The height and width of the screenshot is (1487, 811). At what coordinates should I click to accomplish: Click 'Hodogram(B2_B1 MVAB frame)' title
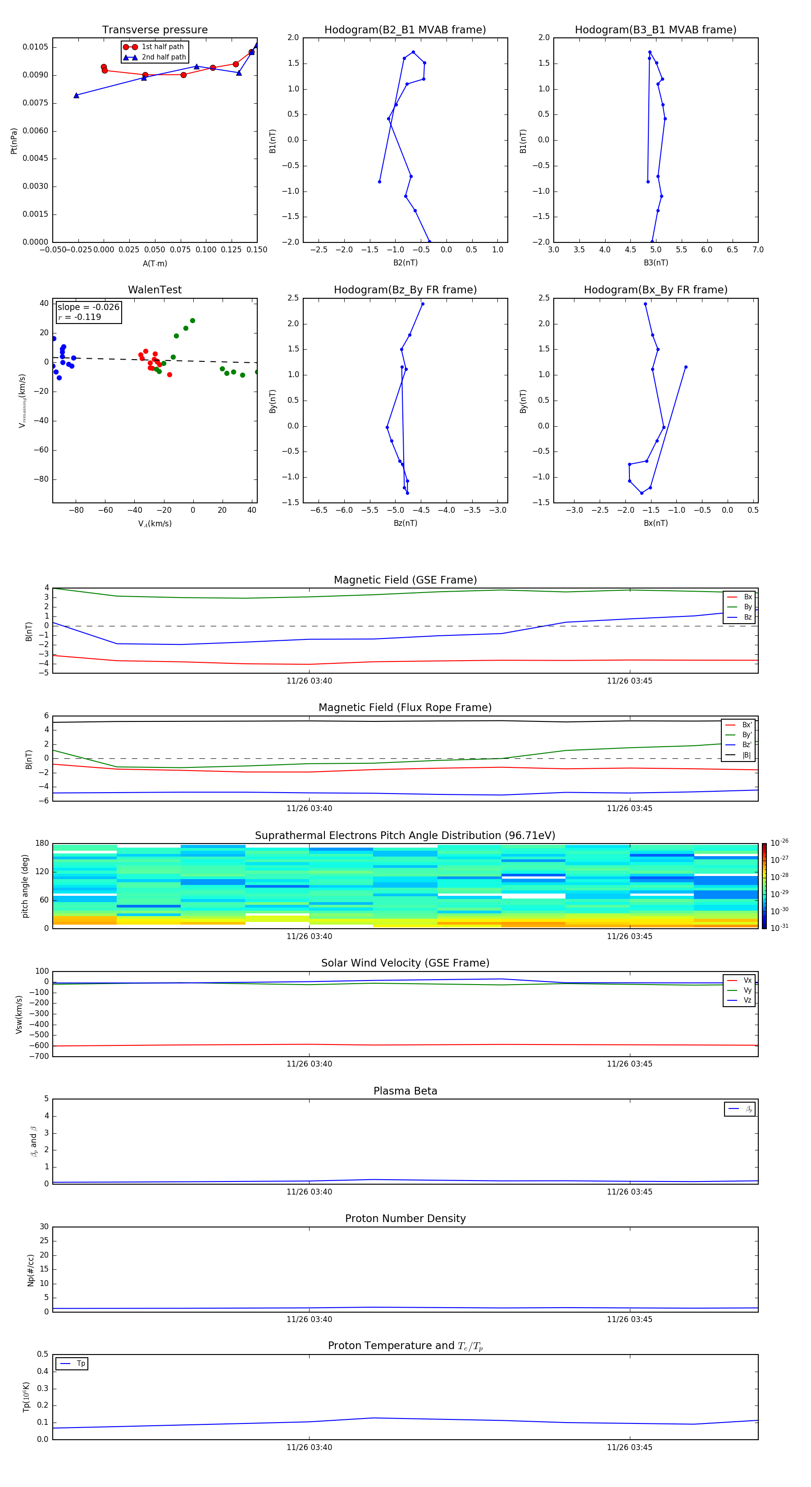click(405, 30)
